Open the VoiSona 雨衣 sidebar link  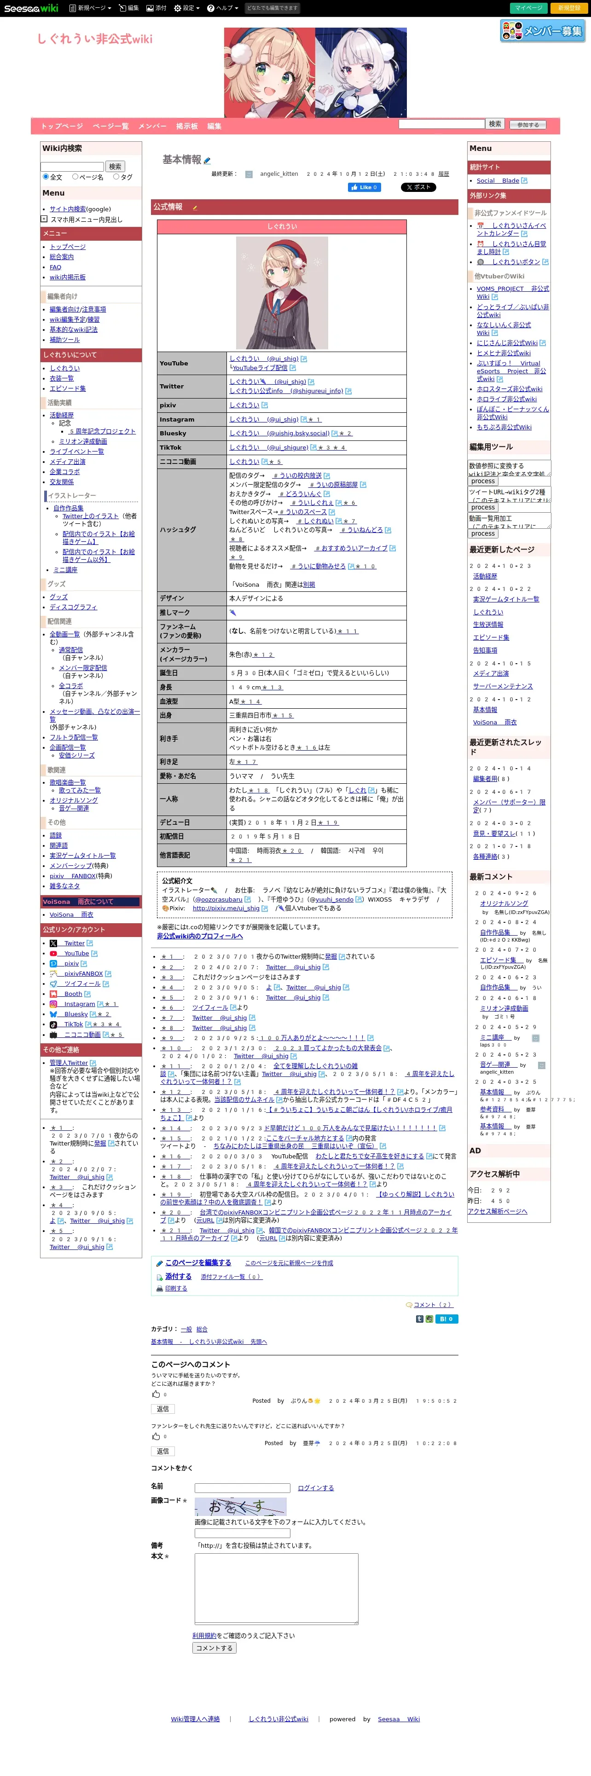pyautogui.click(x=71, y=915)
